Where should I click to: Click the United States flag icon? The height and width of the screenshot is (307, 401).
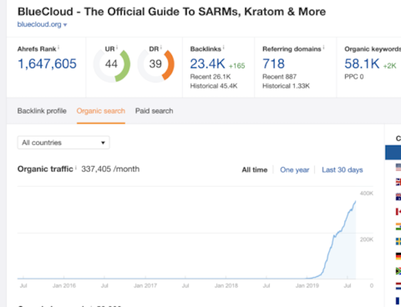point(398,167)
